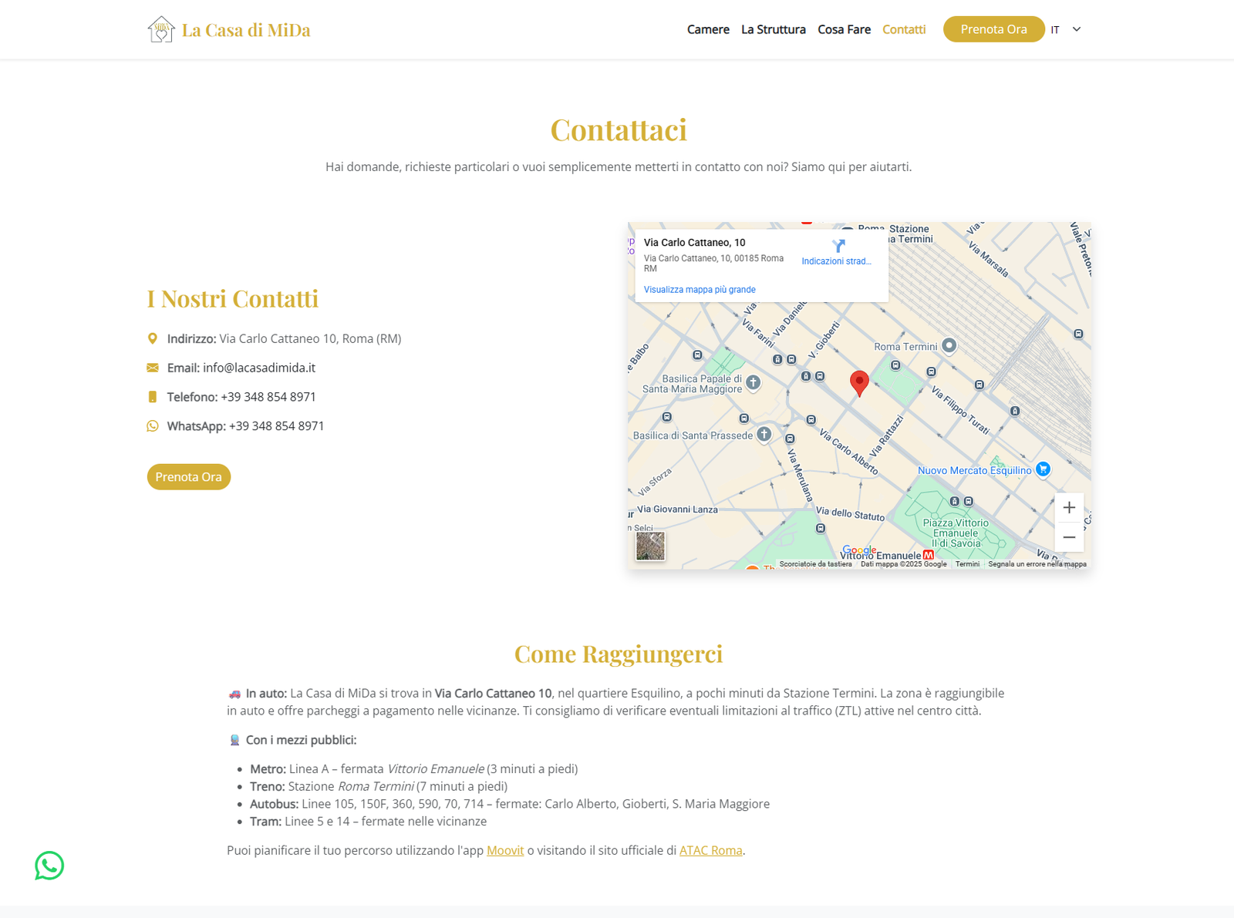Zoom out on the map

1069,536
